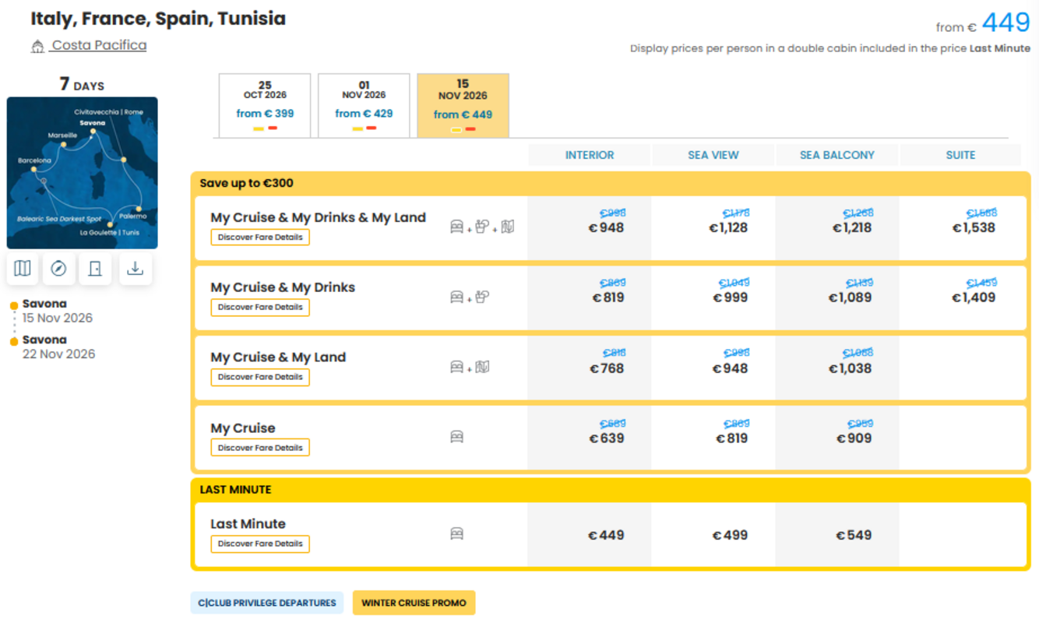This screenshot has height=623, width=1039.
Task: Click the compass icon below the route map
Action: tap(58, 269)
